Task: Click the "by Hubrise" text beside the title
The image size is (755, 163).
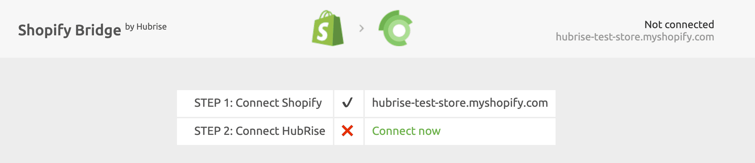Action: (x=146, y=27)
